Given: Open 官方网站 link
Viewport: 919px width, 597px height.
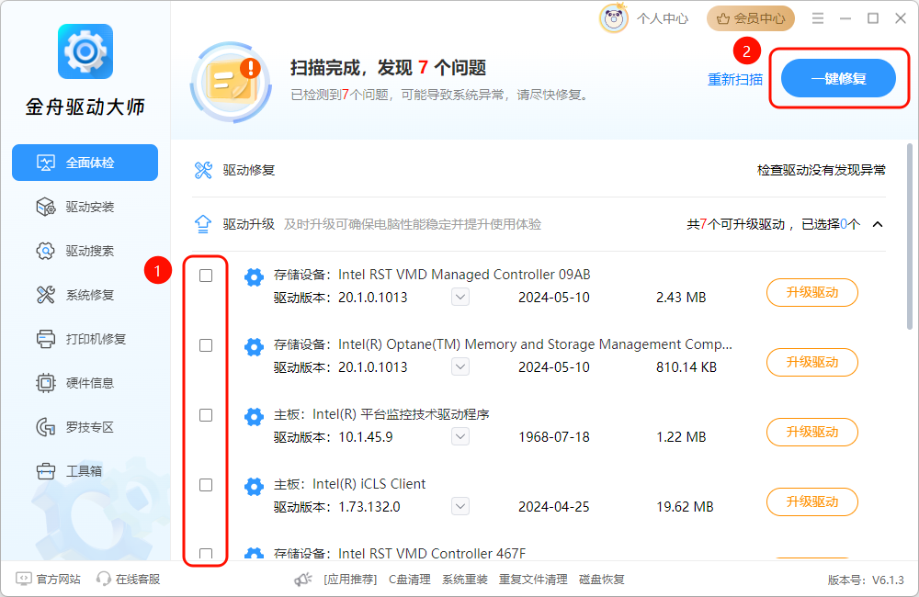Looking at the screenshot, I should (58, 580).
